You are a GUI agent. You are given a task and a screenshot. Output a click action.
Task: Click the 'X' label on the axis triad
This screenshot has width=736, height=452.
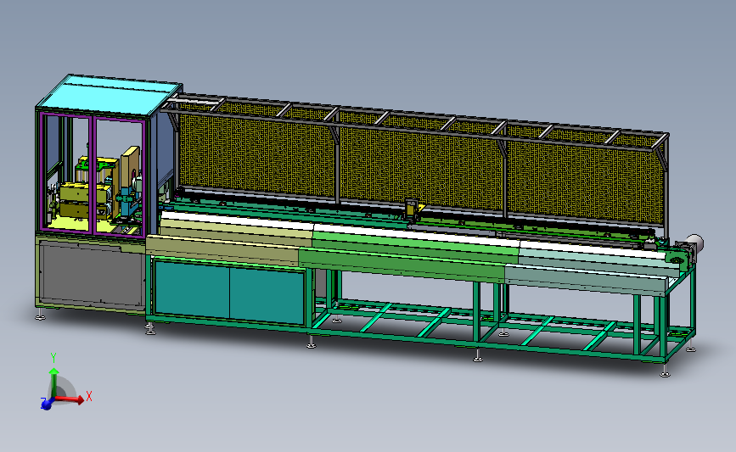pyautogui.click(x=89, y=397)
